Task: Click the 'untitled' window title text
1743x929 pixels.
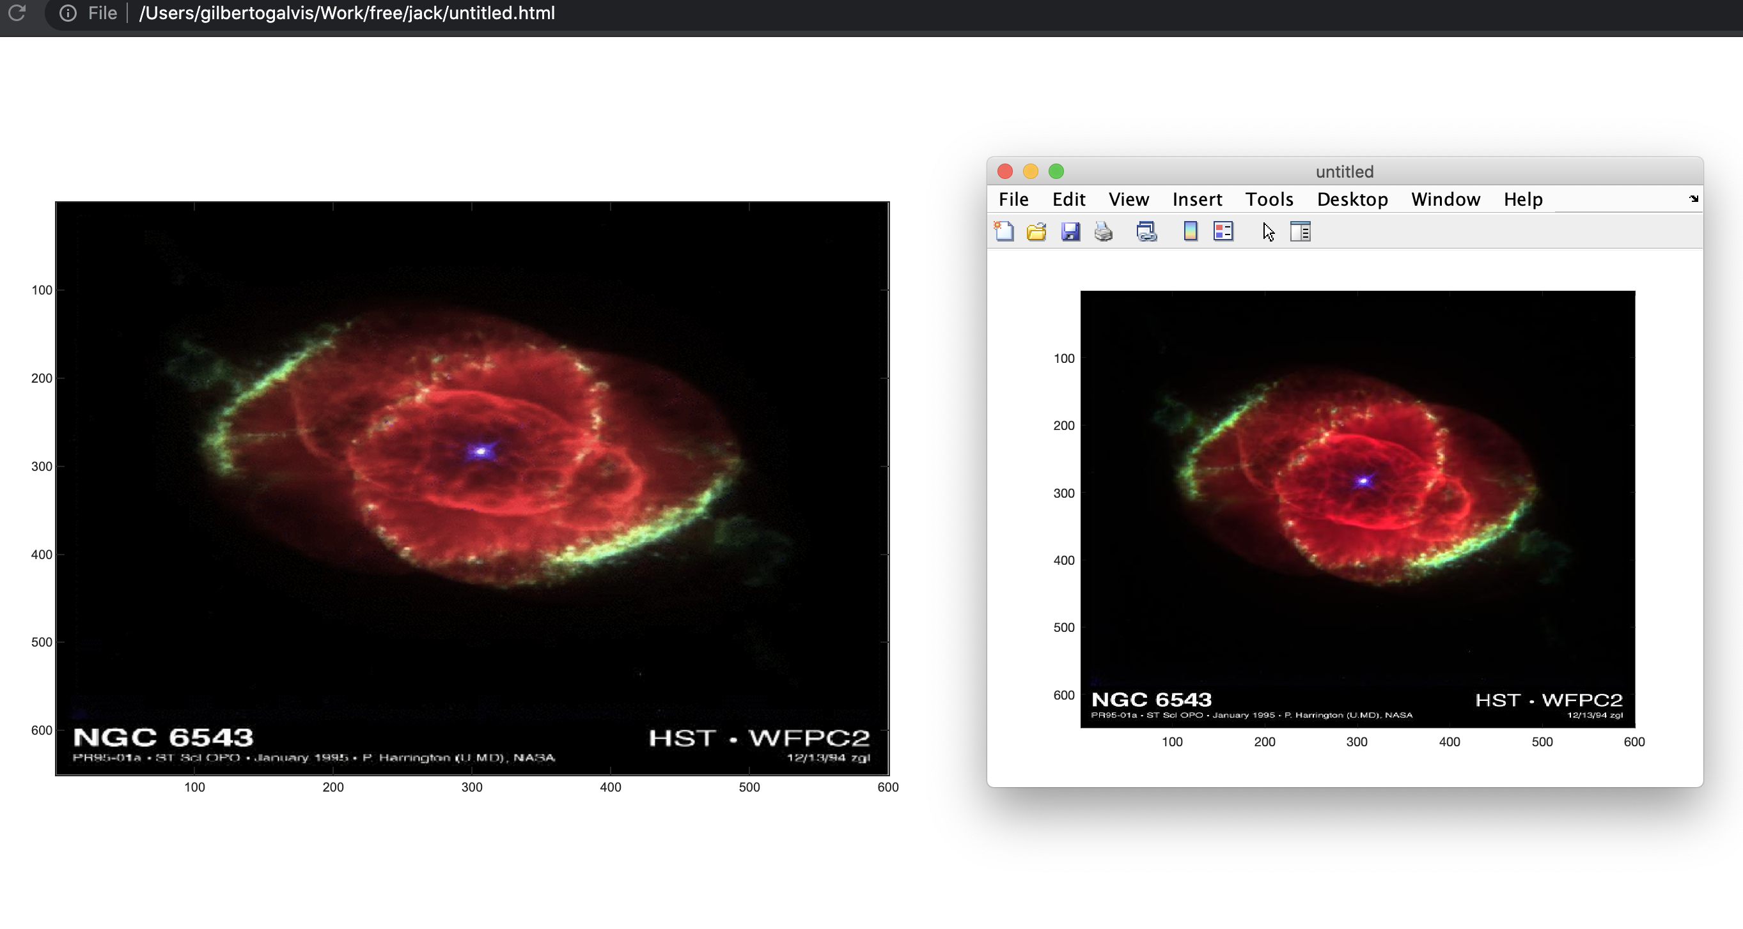Action: pyautogui.click(x=1345, y=172)
